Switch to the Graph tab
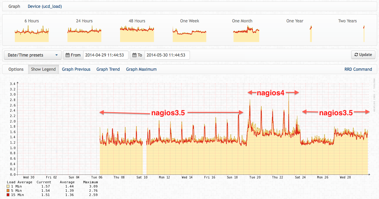 (14, 6)
